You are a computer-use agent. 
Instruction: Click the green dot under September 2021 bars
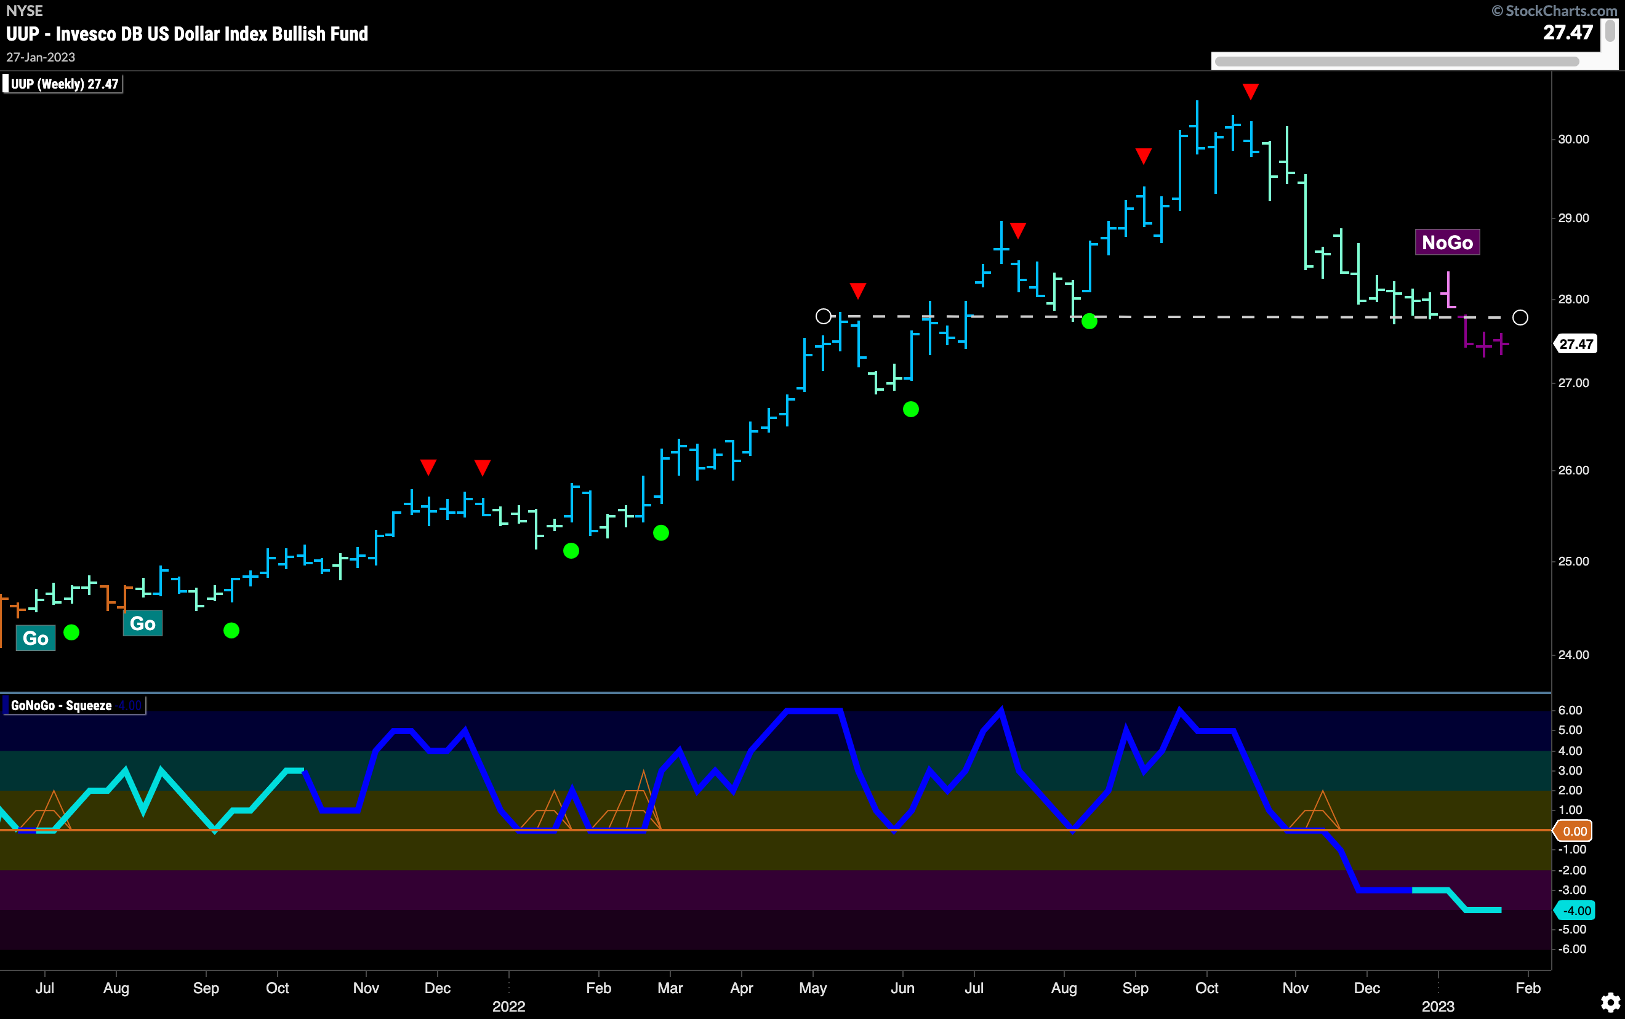pyautogui.click(x=231, y=631)
